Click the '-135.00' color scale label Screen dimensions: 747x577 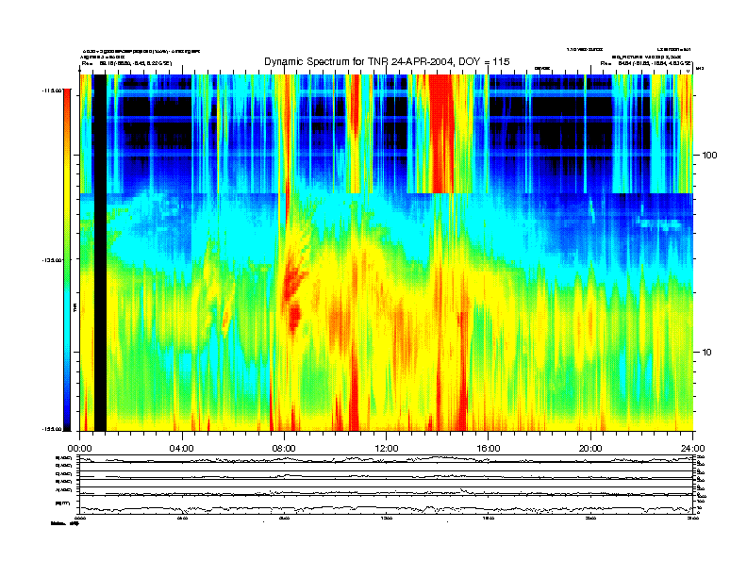pos(52,260)
